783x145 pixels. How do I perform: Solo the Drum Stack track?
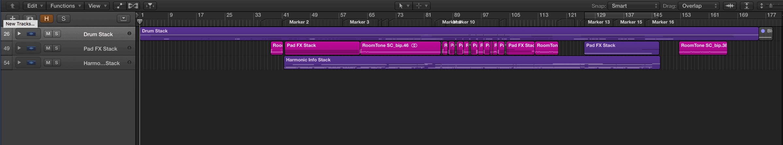[56, 34]
